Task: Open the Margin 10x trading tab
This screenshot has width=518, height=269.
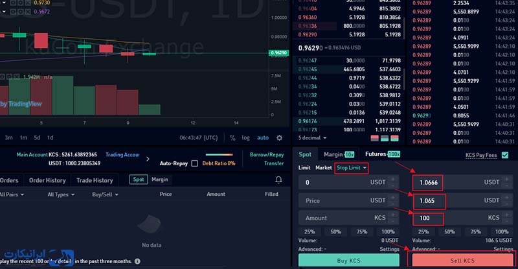Action: [339, 154]
